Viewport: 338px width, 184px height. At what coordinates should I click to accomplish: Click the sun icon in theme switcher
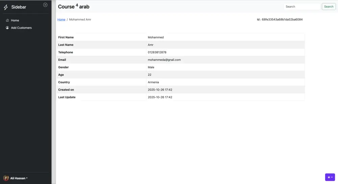pos(329,177)
